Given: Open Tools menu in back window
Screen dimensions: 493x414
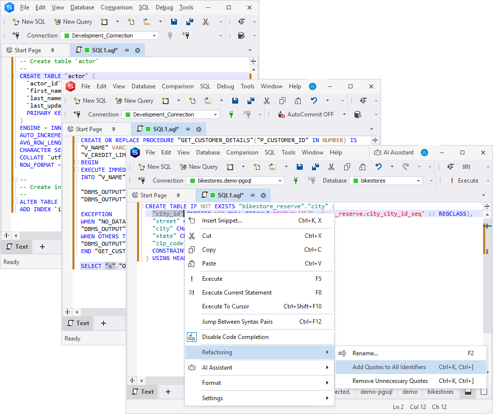Looking at the screenshot, I should coord(186,7).
